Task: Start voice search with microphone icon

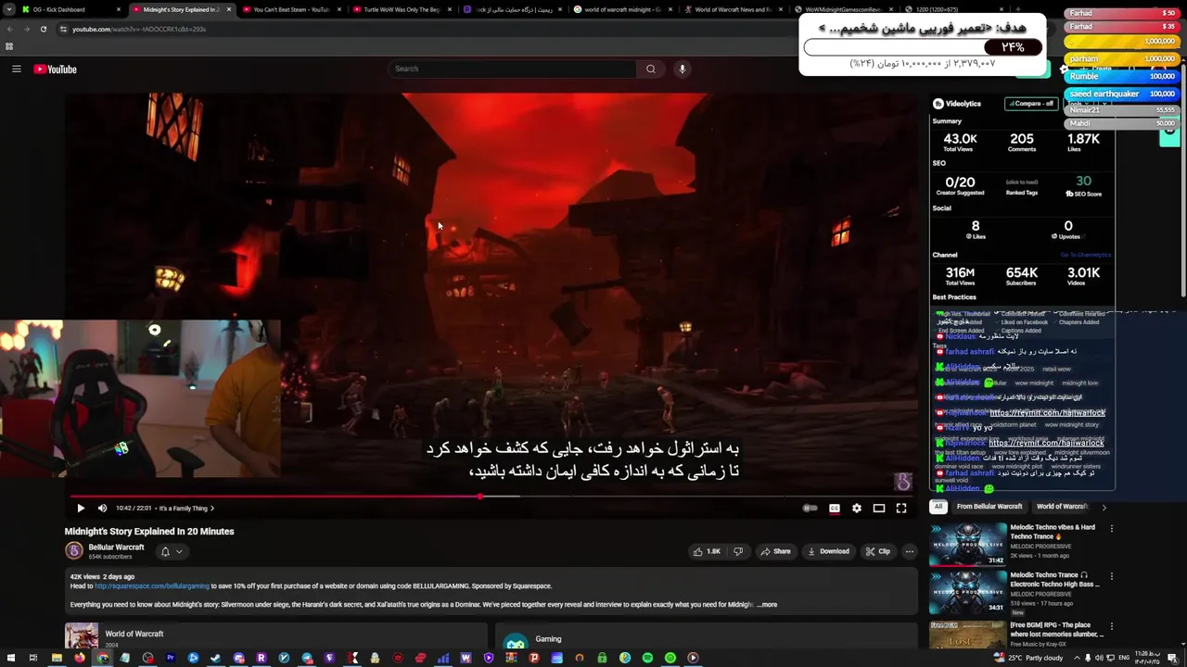Action: pos(682,69)
